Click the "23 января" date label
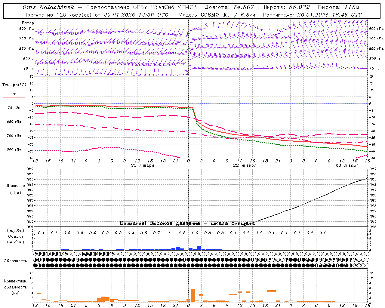The height and width of the screenshot is (308, 385). [x=347, y=165]
